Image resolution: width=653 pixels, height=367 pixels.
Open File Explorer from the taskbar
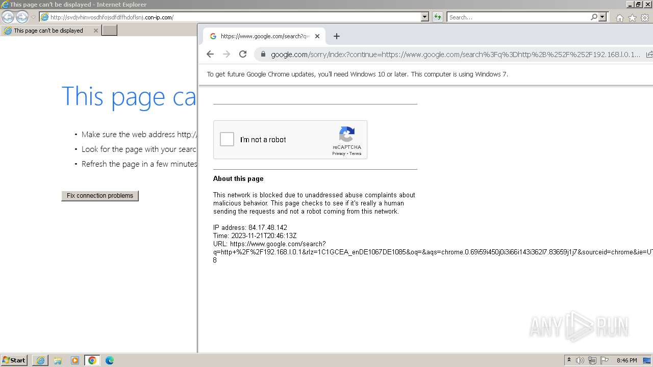tap(58, 360)
